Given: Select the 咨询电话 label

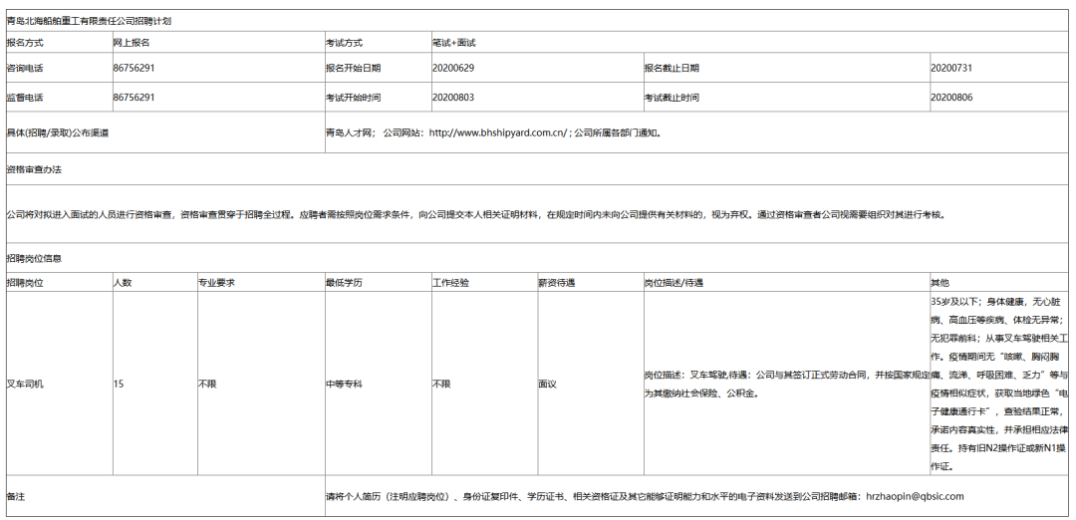Looking at the screenshot, I should click(x=25, y=68).
